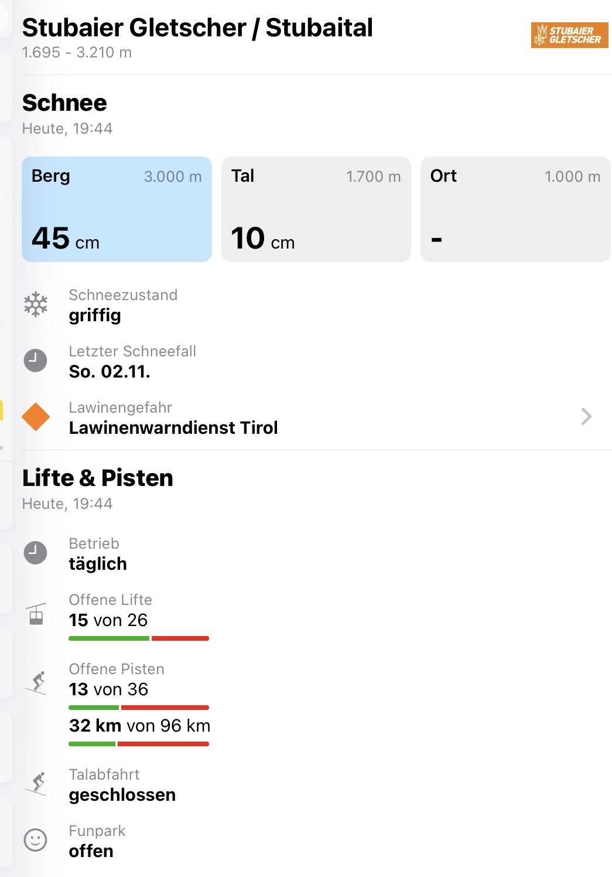Click the open pistes count progress bar
Image resolution: width=612 pixels, height=877 pixels.
[139, 708]
